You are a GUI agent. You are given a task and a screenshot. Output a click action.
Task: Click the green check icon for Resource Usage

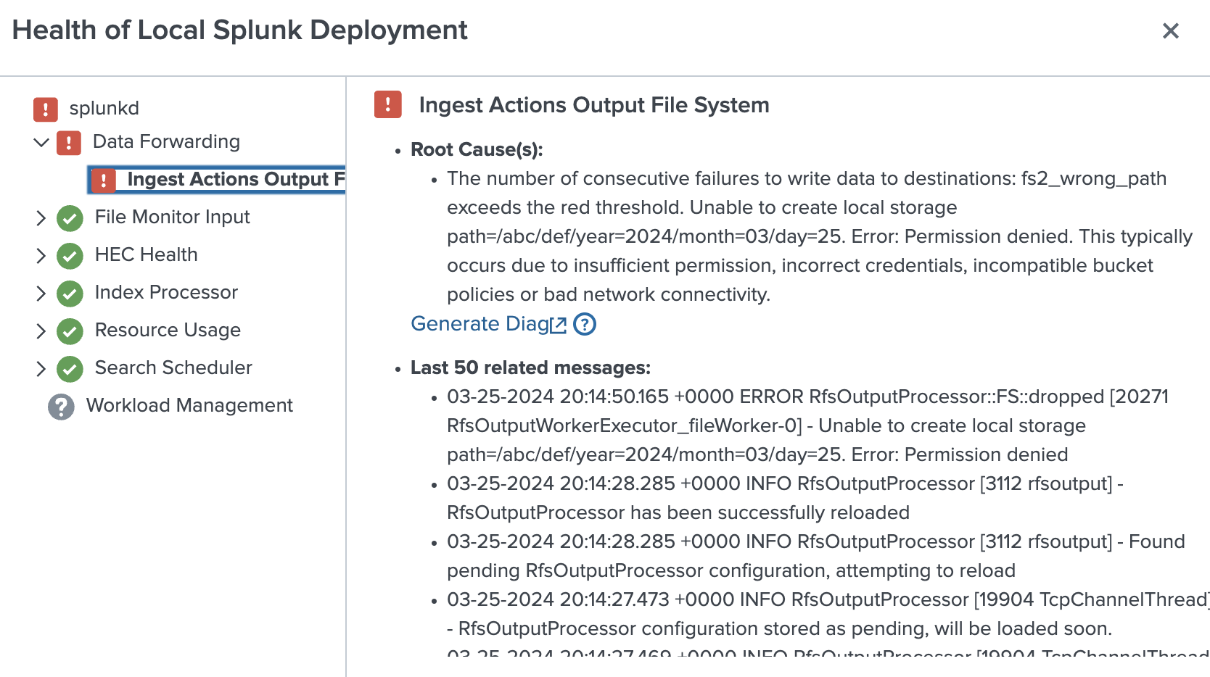click(70, 331)
